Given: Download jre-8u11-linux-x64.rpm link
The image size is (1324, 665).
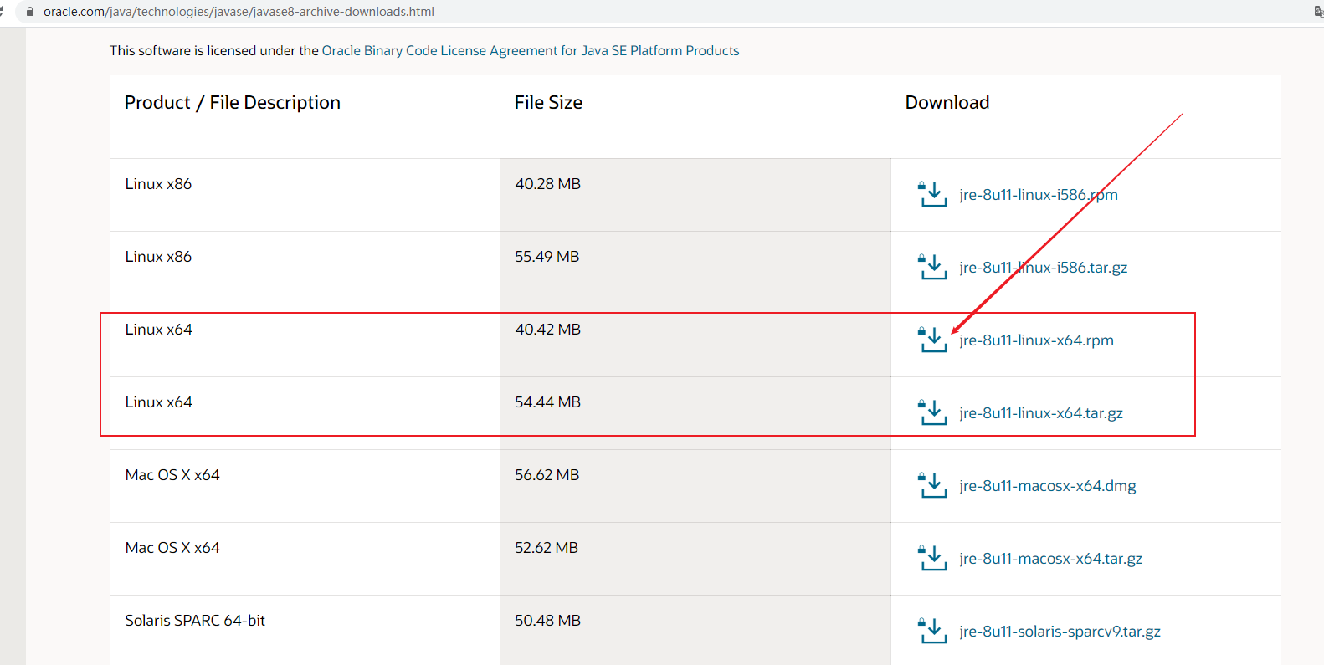Looking at the screenshot, I should [x=1036, y=340].
